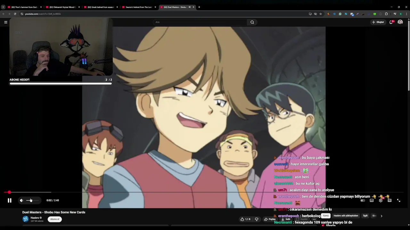The width and height of the screenshot is (410, 230).
Task: Focus the Ara search input field
Action: (x=200, y=22)
